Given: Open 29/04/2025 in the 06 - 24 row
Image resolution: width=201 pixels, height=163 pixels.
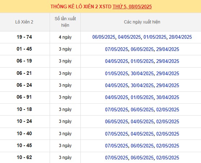Looking at the screenshot, I should (168, 85).
